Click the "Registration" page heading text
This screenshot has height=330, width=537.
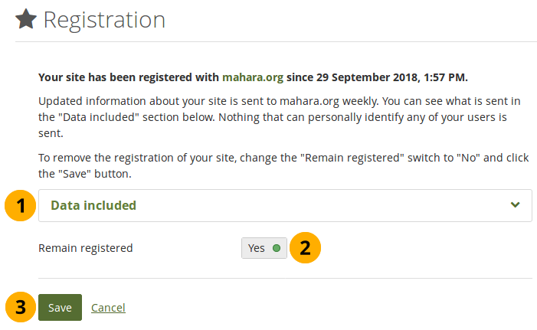point(103,20)
